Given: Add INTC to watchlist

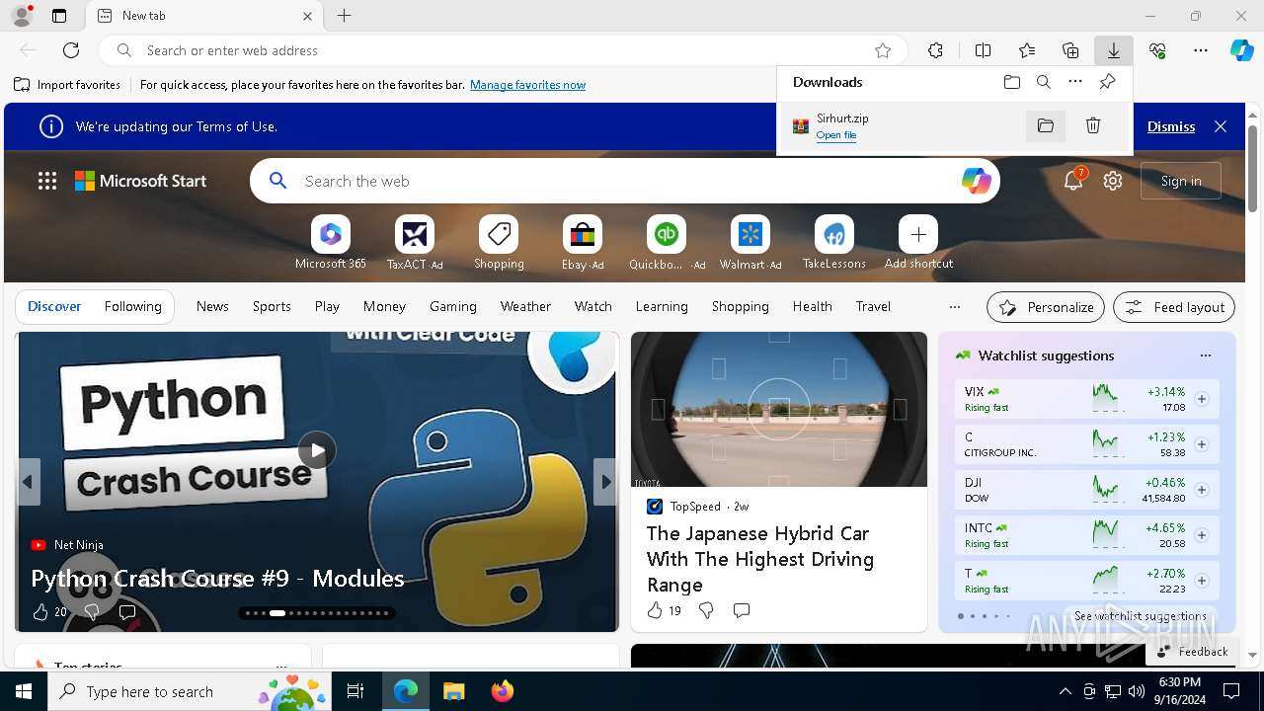Looking at the screenshot, I should tap(1202, 535).
